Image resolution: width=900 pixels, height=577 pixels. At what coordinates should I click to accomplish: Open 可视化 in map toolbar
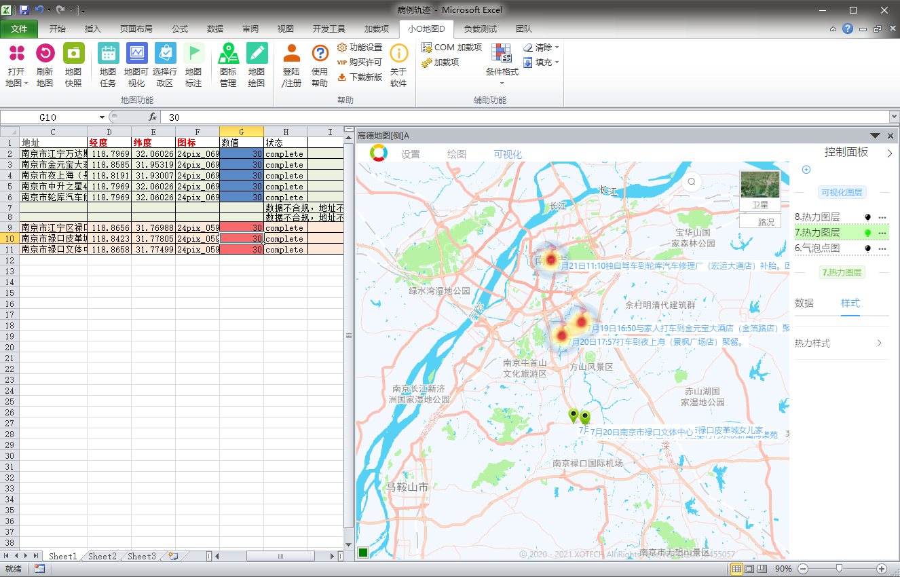coord(508,154)
